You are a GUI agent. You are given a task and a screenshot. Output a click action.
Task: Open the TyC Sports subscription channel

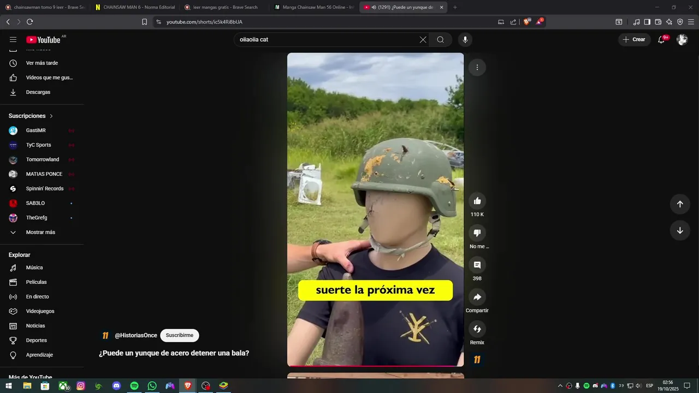(43, 145)
